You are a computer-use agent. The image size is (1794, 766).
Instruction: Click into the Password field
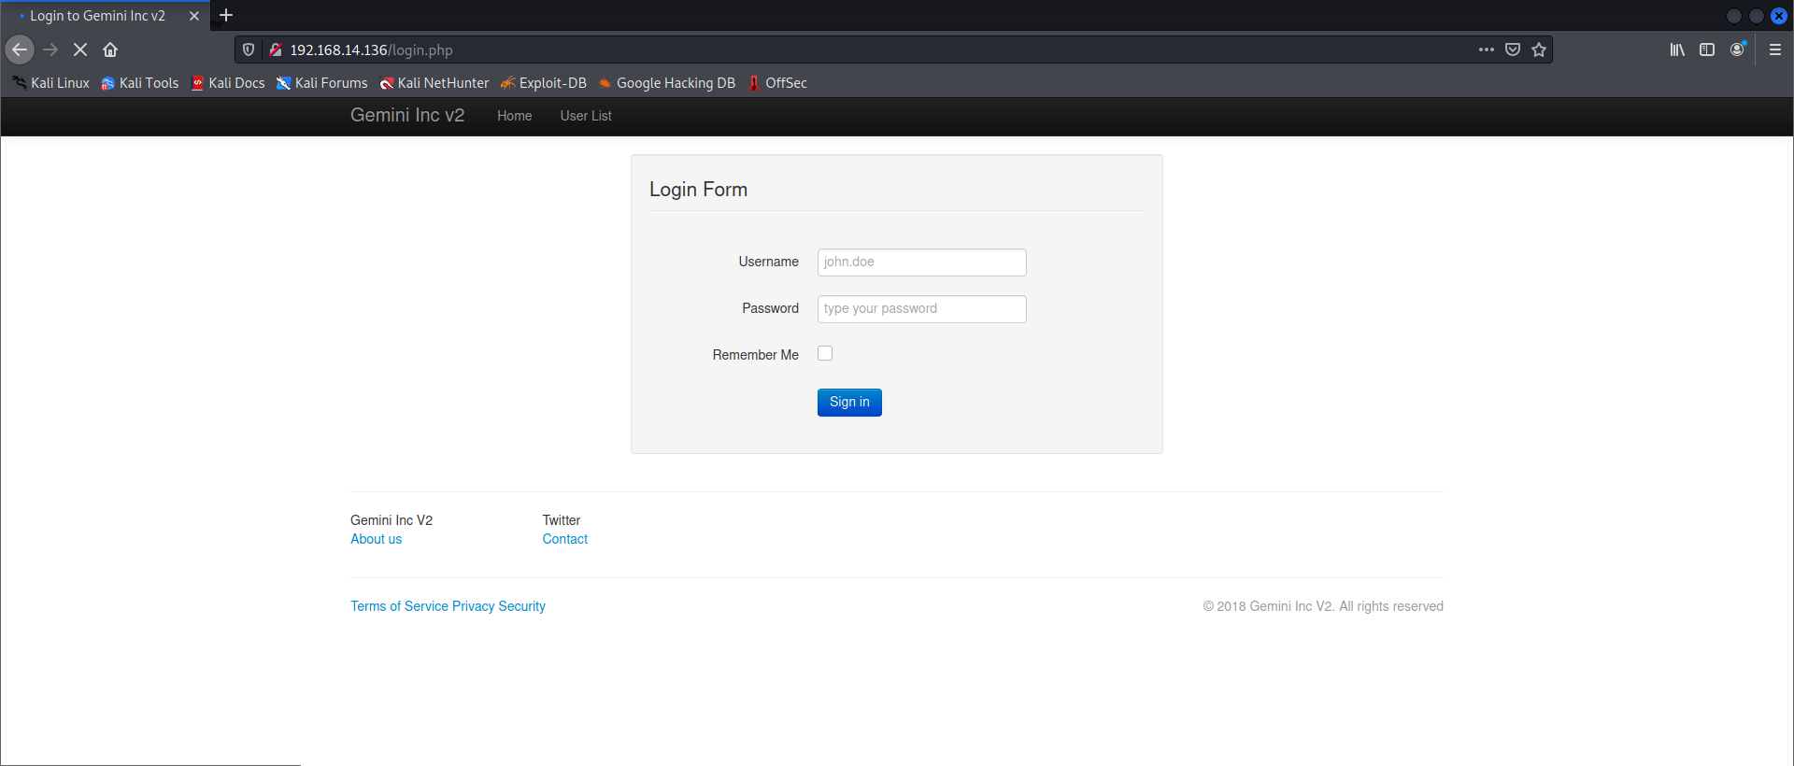(921, 309)
